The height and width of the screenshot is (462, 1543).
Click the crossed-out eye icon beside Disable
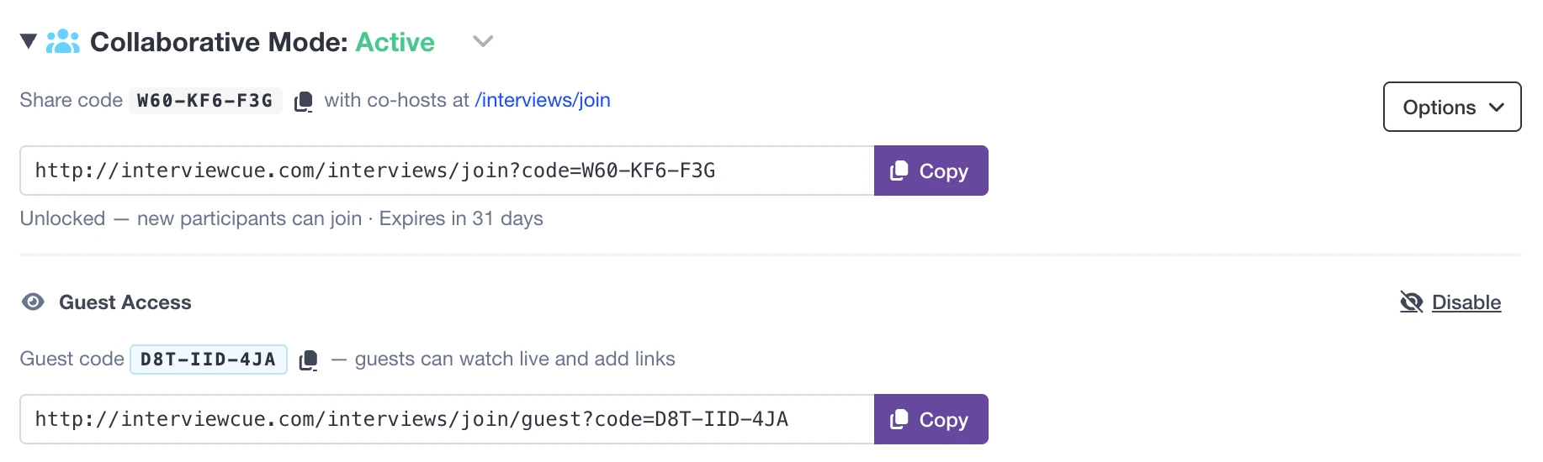click(x=1411, y=302)
